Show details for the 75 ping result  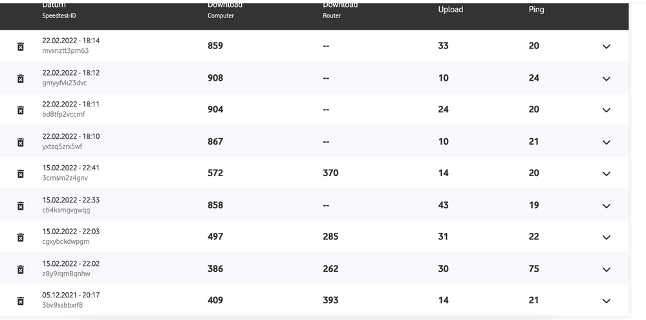point(606,269)
